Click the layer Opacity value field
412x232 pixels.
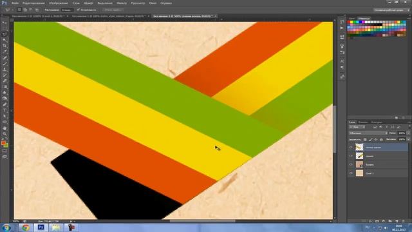pyautogui.click(x=402, y=133)
